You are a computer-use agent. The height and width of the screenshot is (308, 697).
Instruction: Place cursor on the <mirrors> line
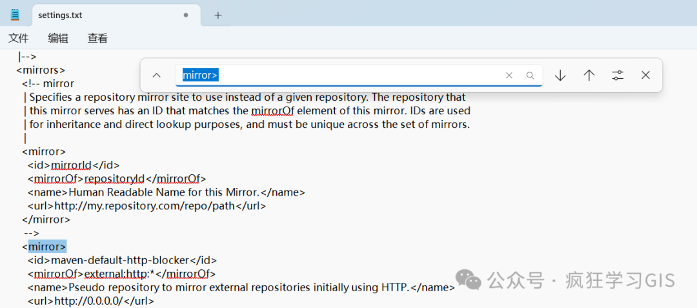(x=41, y=70)
